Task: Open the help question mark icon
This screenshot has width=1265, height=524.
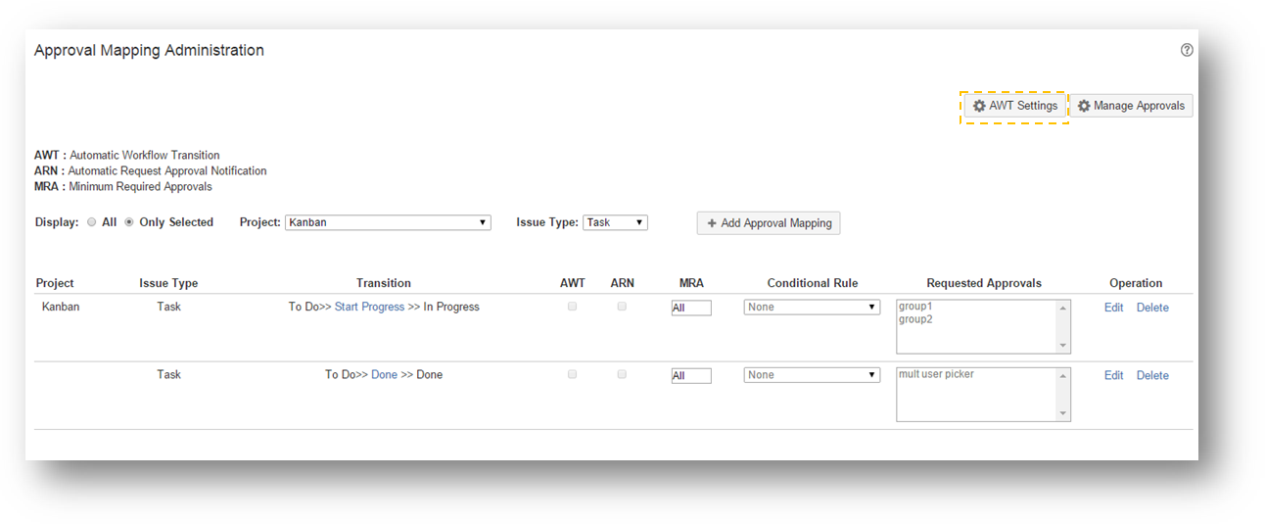Action: (x=1187, y=50)
